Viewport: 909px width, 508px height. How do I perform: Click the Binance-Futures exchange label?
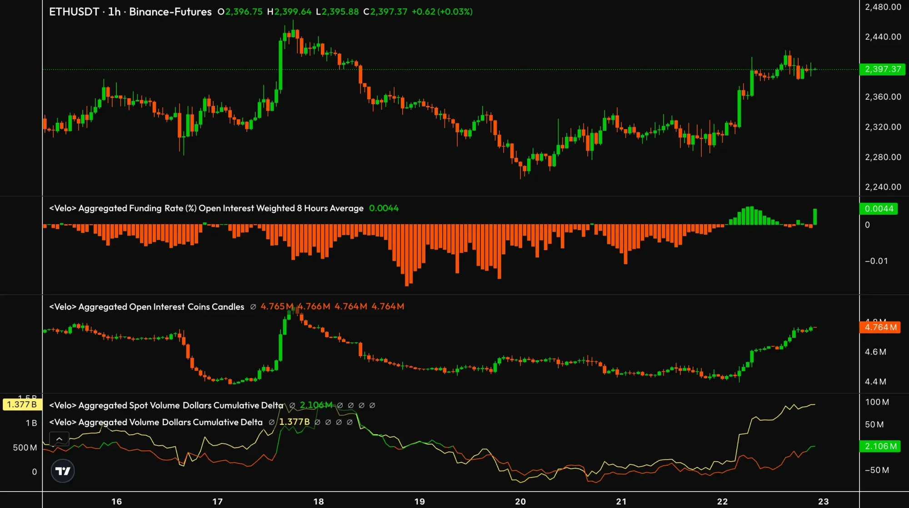click(x=170, y=12)
